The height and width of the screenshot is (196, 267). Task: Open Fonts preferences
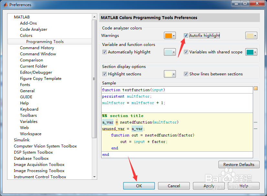[25, 84]
